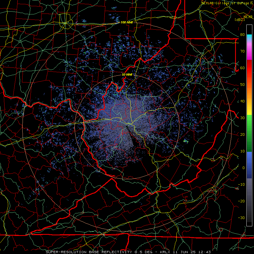Click the -30 value on the color scale
The height and width of the screenshot is (254, 254).
(241, 218)
